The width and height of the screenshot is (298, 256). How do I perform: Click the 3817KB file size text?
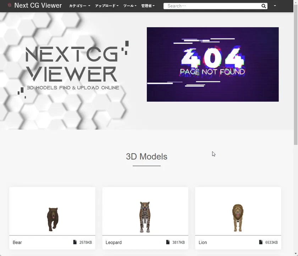178,243
